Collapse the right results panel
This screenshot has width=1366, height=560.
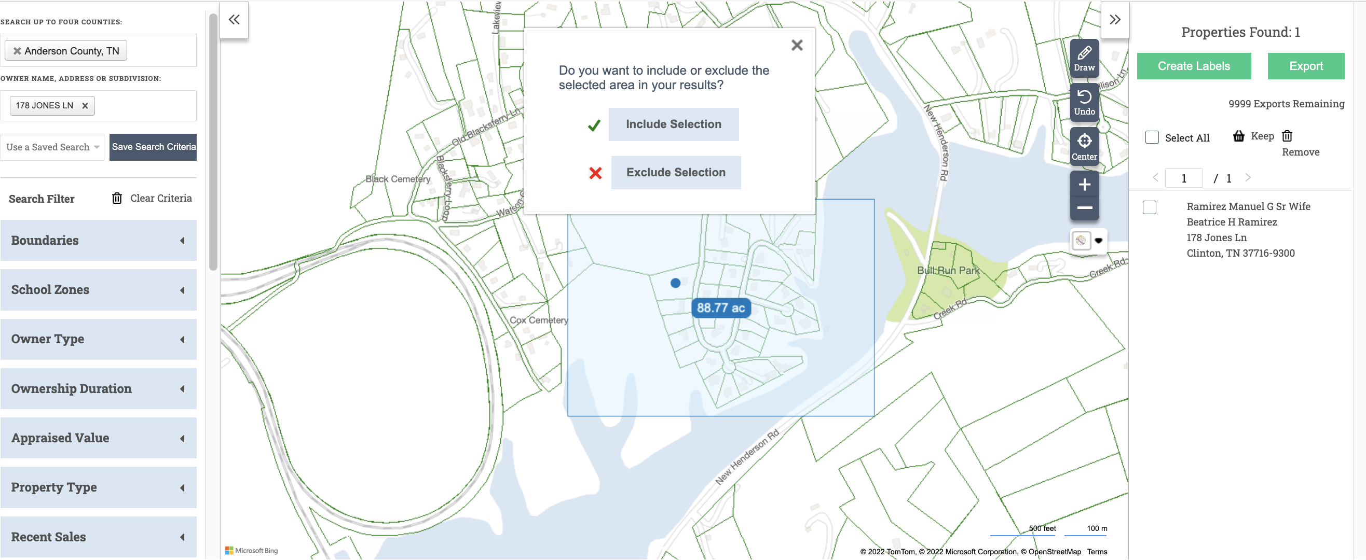coord(1115,20)
